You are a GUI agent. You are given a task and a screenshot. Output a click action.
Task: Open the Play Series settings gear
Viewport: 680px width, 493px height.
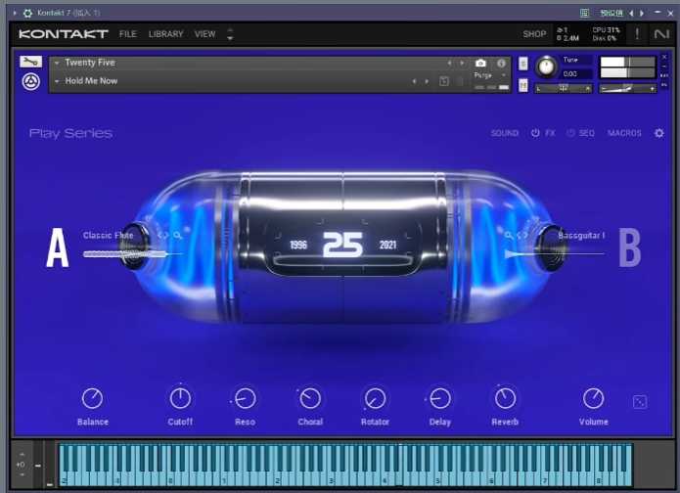coord(658,133)
